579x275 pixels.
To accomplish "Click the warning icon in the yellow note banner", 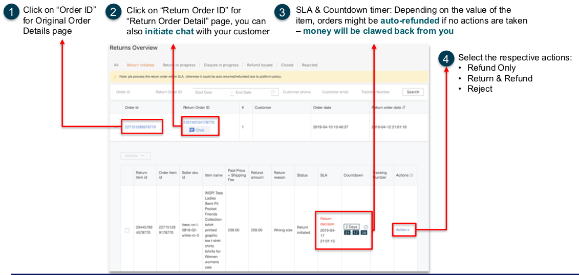I will 116,76.
